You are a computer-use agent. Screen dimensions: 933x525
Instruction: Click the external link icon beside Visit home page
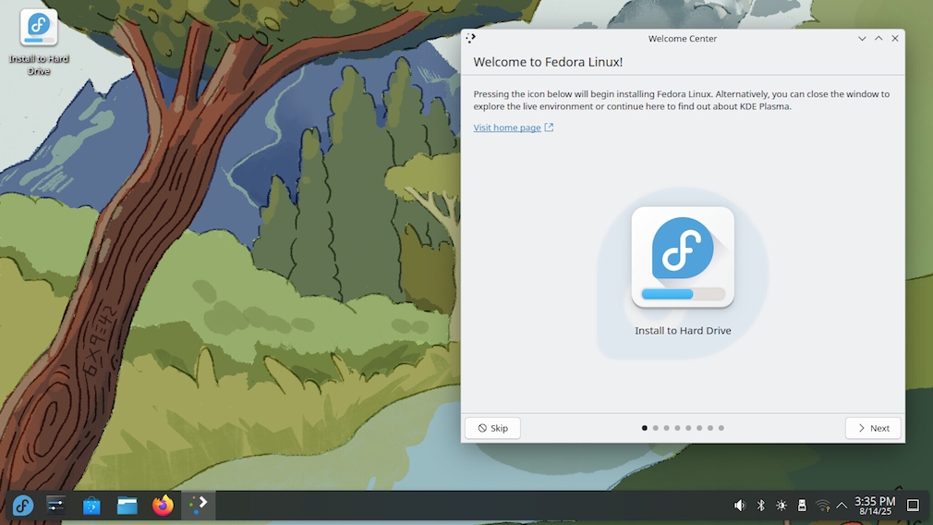(x=549, y=128)
